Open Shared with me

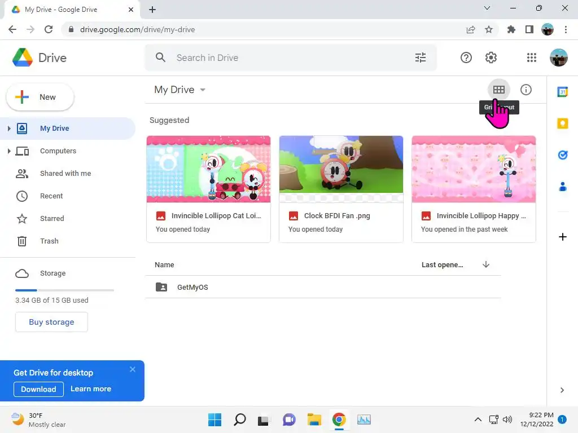(x=68, y=174)
